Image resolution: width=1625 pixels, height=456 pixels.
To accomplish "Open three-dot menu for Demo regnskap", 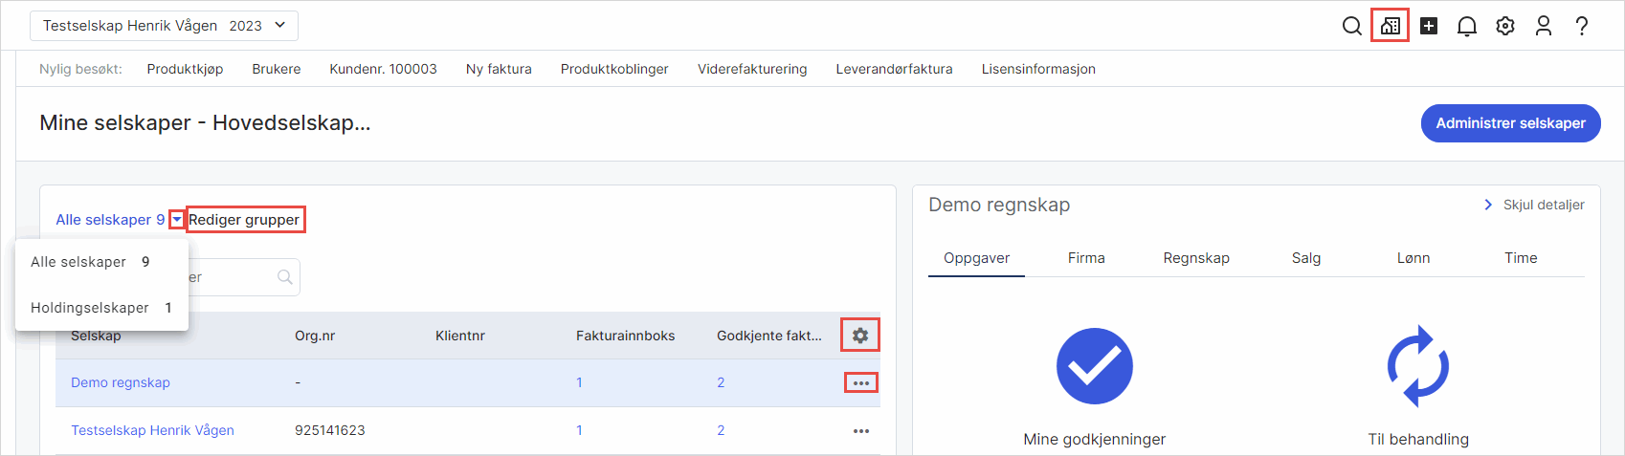I will [x=860, y=383].
